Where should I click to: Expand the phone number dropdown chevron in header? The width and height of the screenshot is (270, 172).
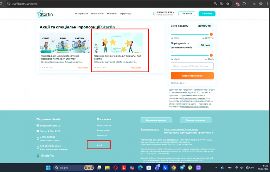pos(174,12)
